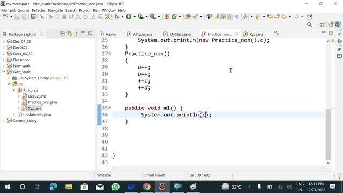The height and width of the screenshot is (193, 343).
Task: Click the Back navigation arrow
Action: [284, 17]
